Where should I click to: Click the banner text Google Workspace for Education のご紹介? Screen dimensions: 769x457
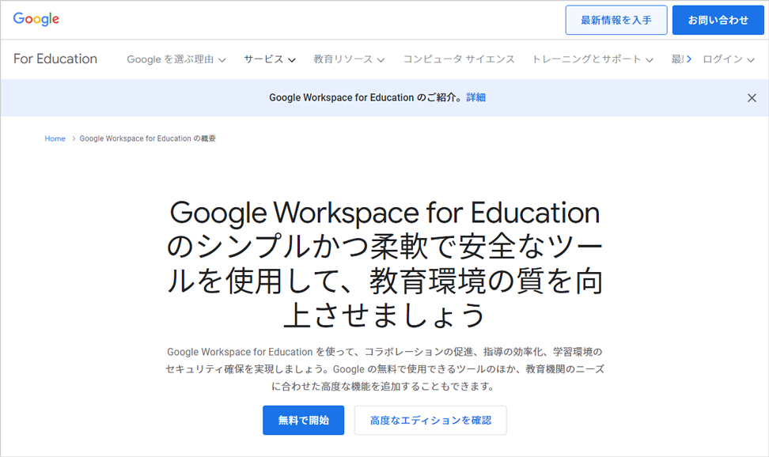366,97
